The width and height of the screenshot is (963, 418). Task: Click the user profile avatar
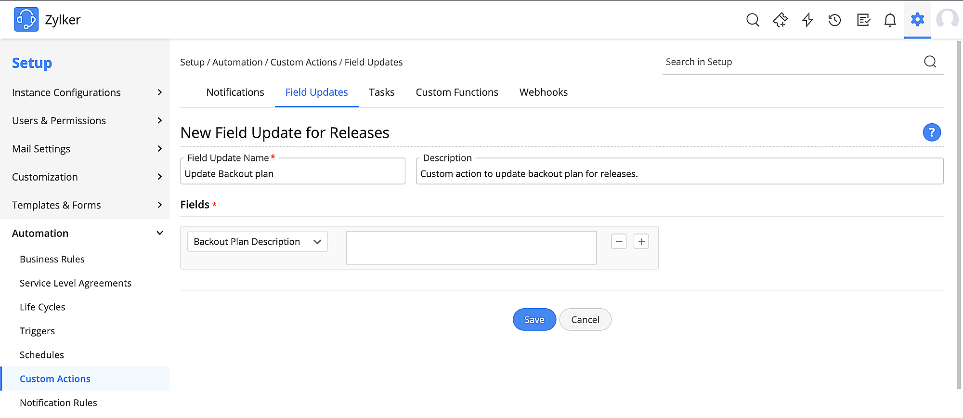point(947,20)
